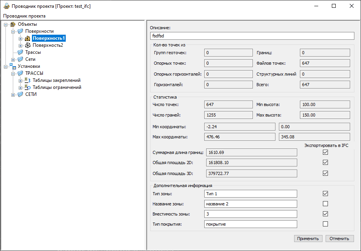Uncheck IFC export for Суммарная длина границ
Screen dimensions: 361x251
(x=325, y=152)
